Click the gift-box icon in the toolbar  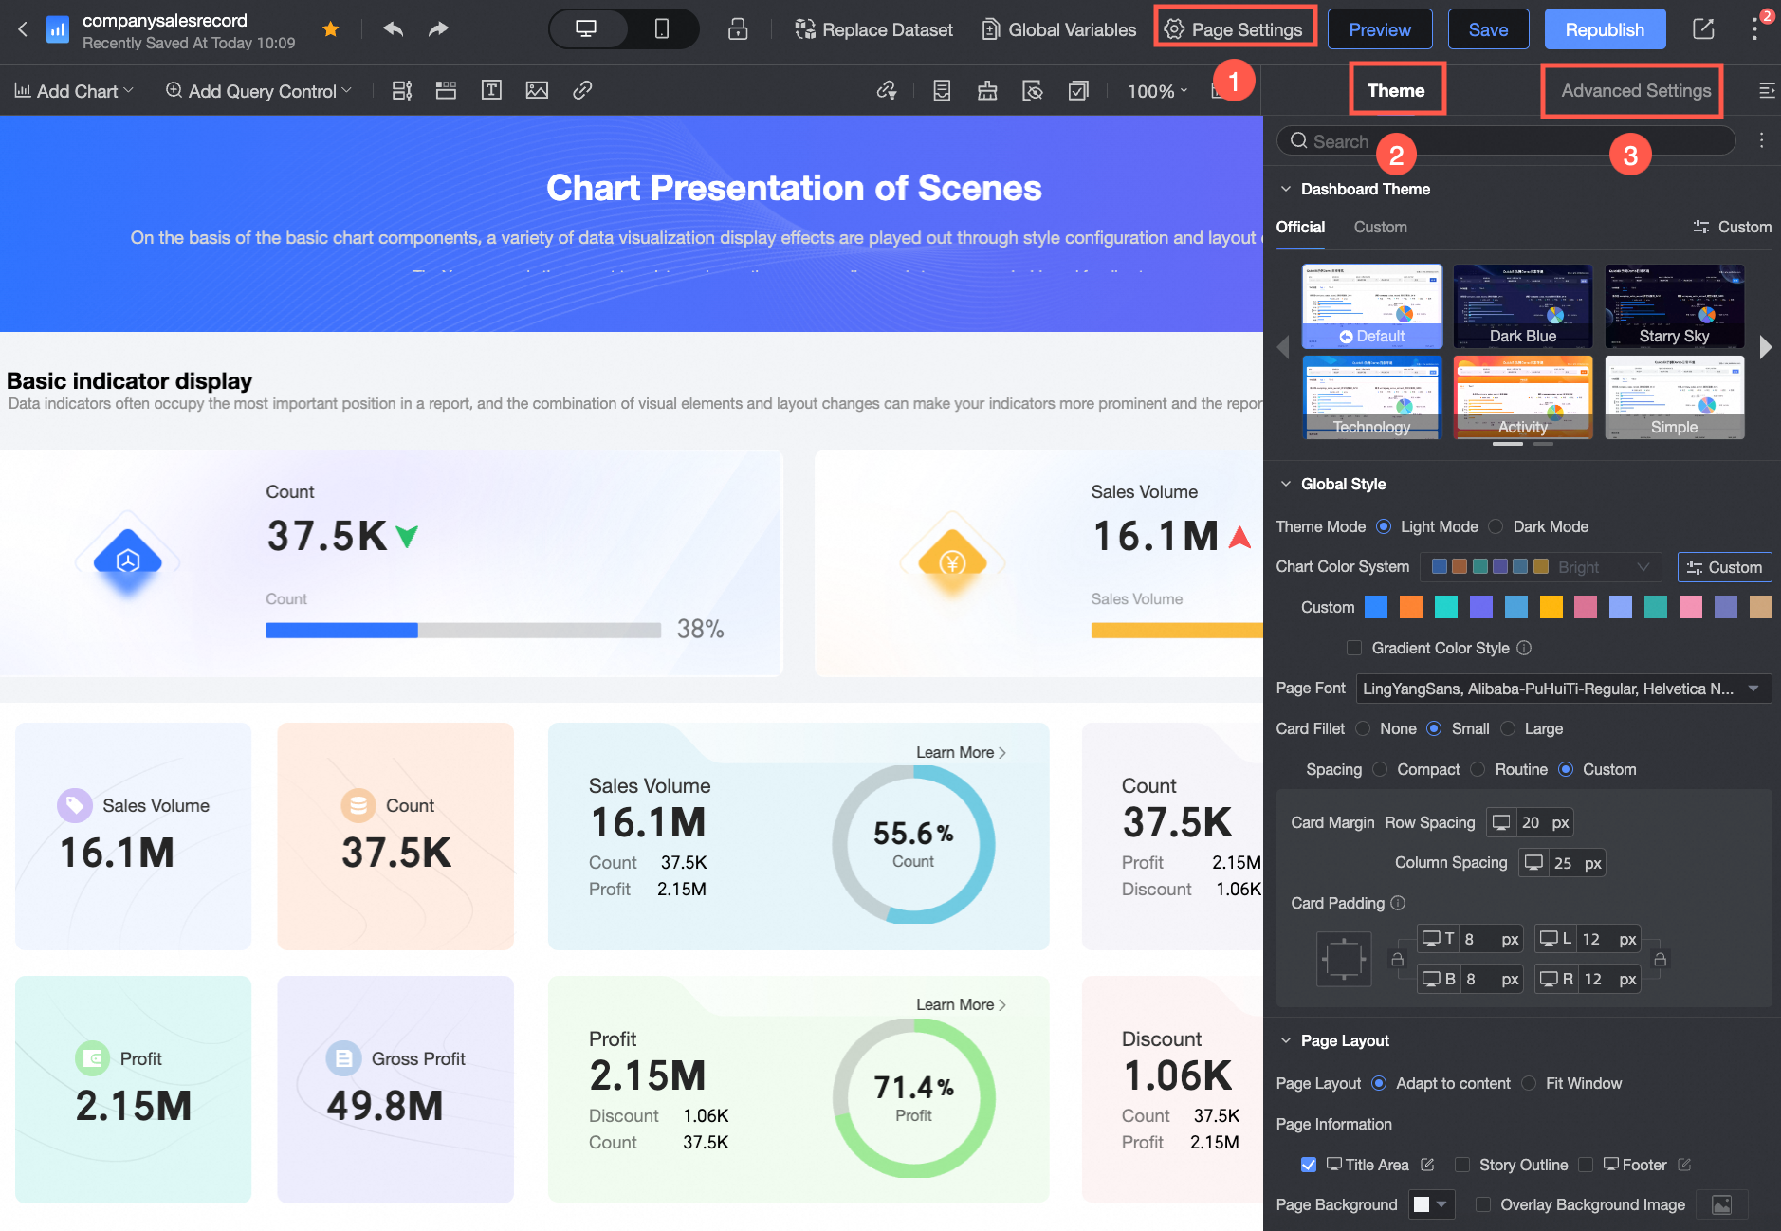click(987, 90)
